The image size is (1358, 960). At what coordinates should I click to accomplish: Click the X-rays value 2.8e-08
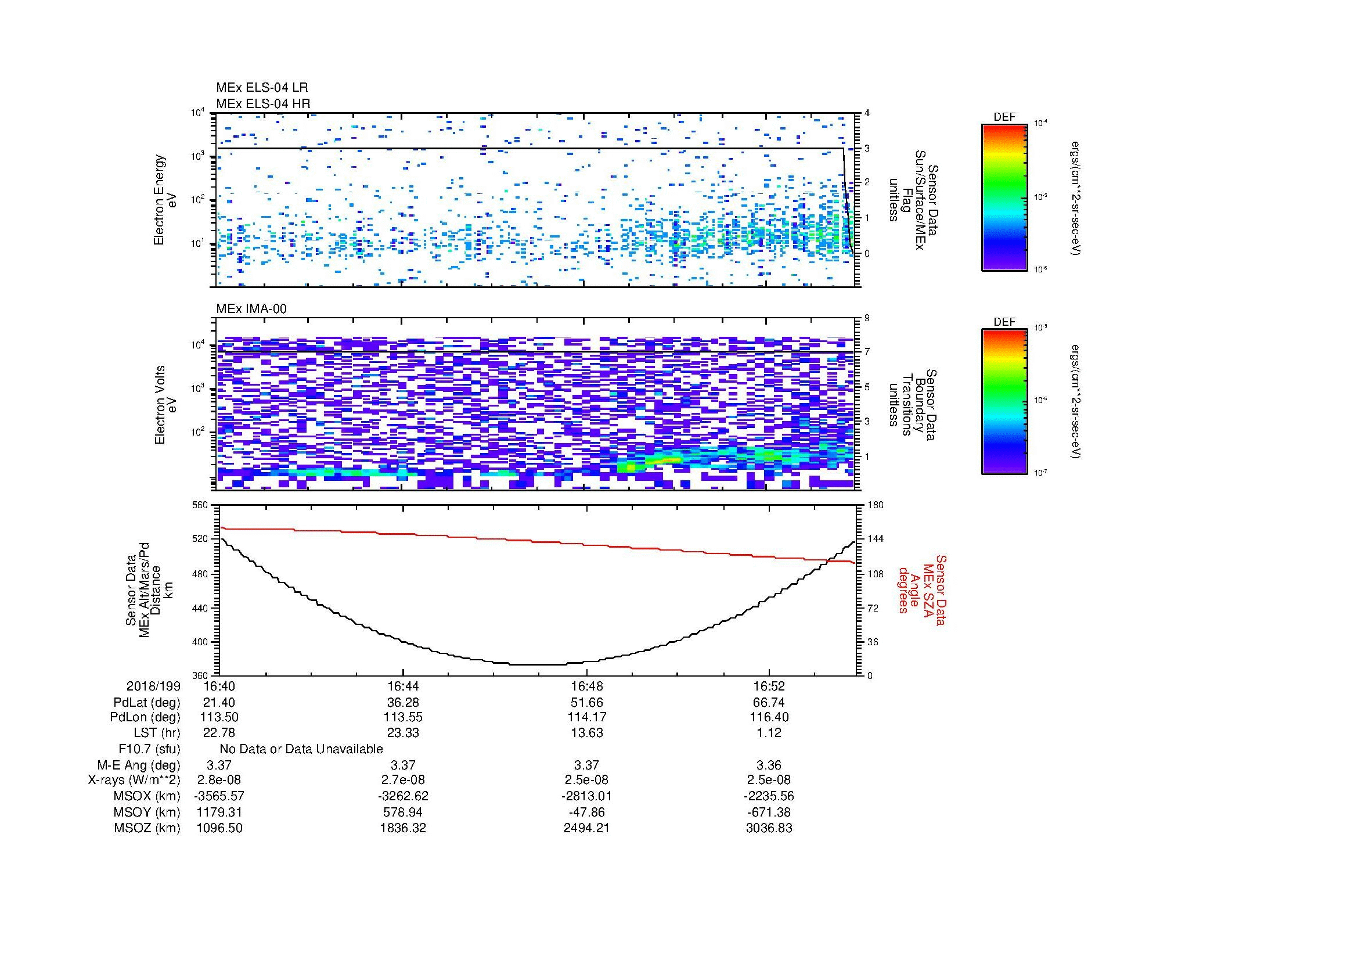[x=219, y=780]
